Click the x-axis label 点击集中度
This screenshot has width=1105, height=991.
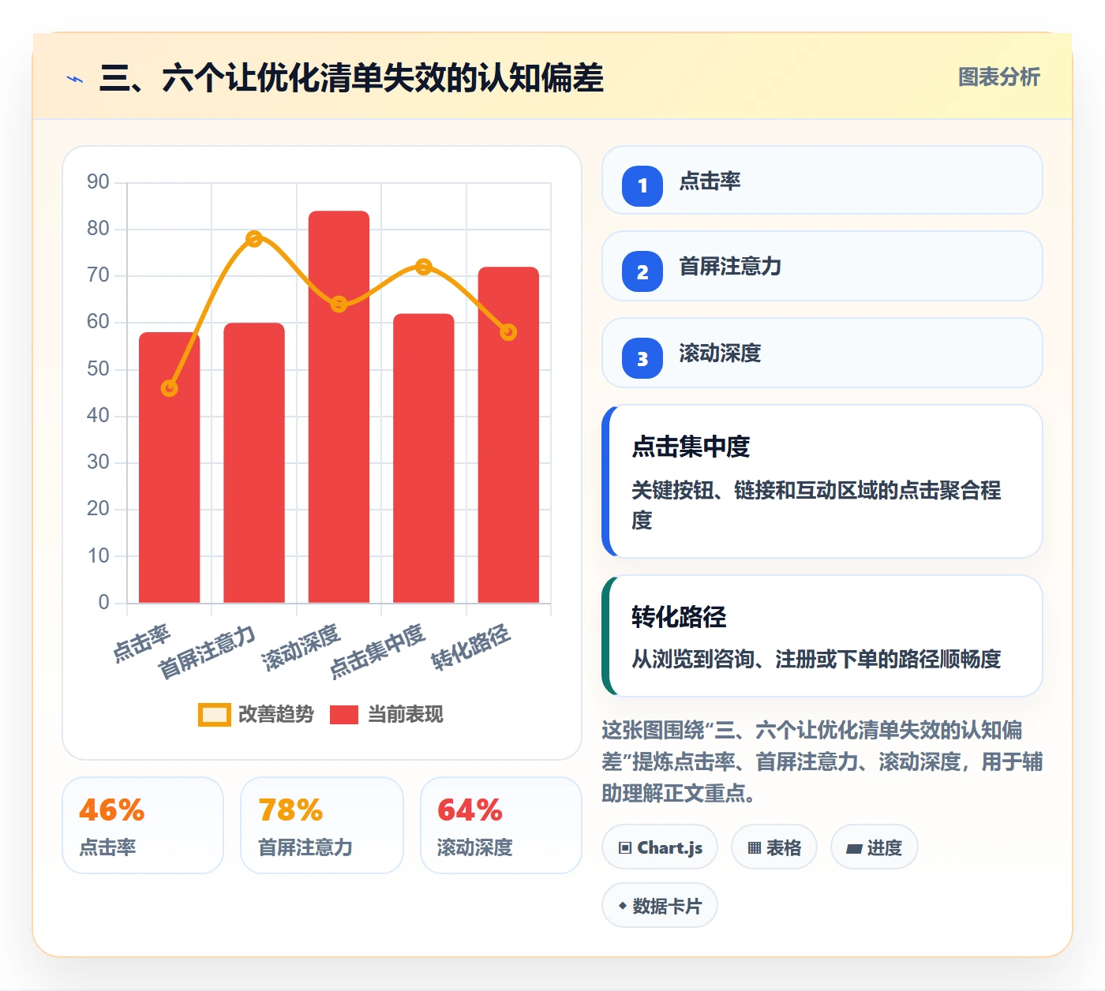[x=377, y=652]
